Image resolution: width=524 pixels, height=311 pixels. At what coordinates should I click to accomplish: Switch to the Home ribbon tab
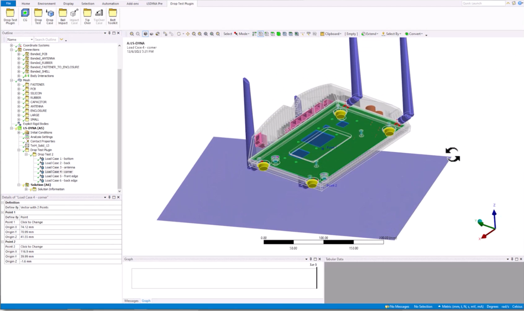(x=26, y=3)
